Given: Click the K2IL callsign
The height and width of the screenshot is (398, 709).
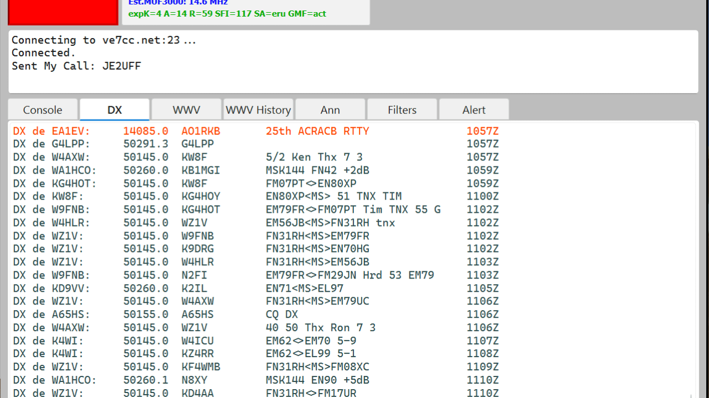Looking at the screenshot, I should tap(194, 289).
